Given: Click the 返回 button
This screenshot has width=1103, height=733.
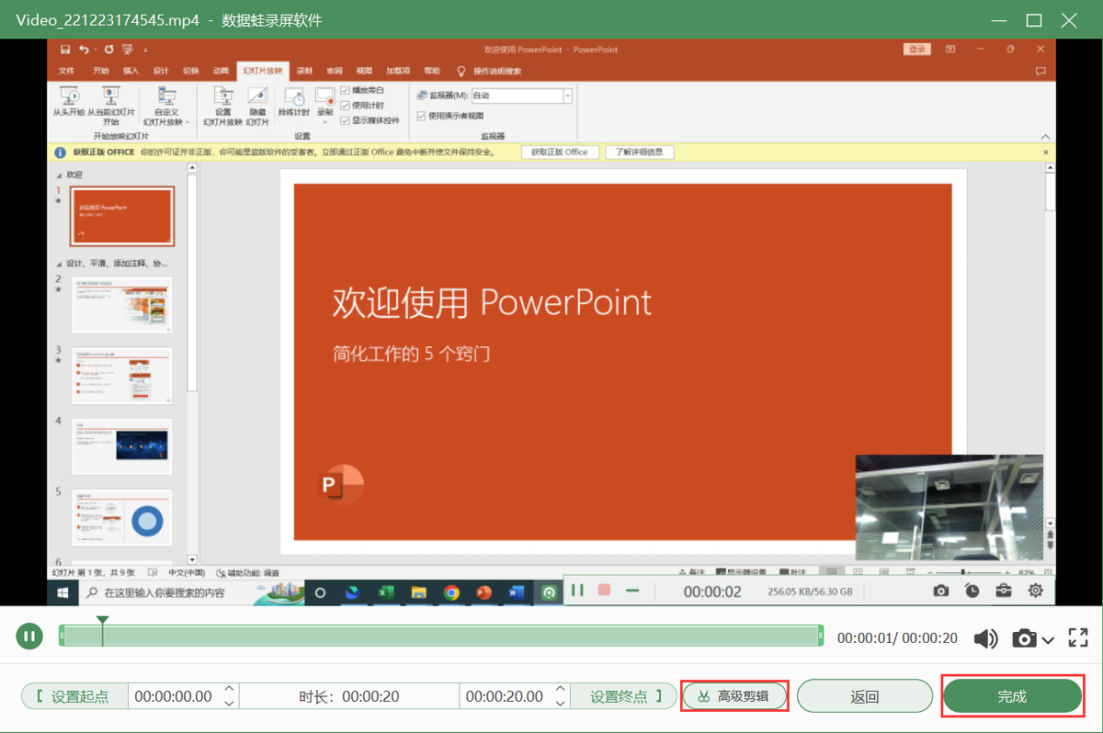Looking at the screenshot, I should coord(865,696).
